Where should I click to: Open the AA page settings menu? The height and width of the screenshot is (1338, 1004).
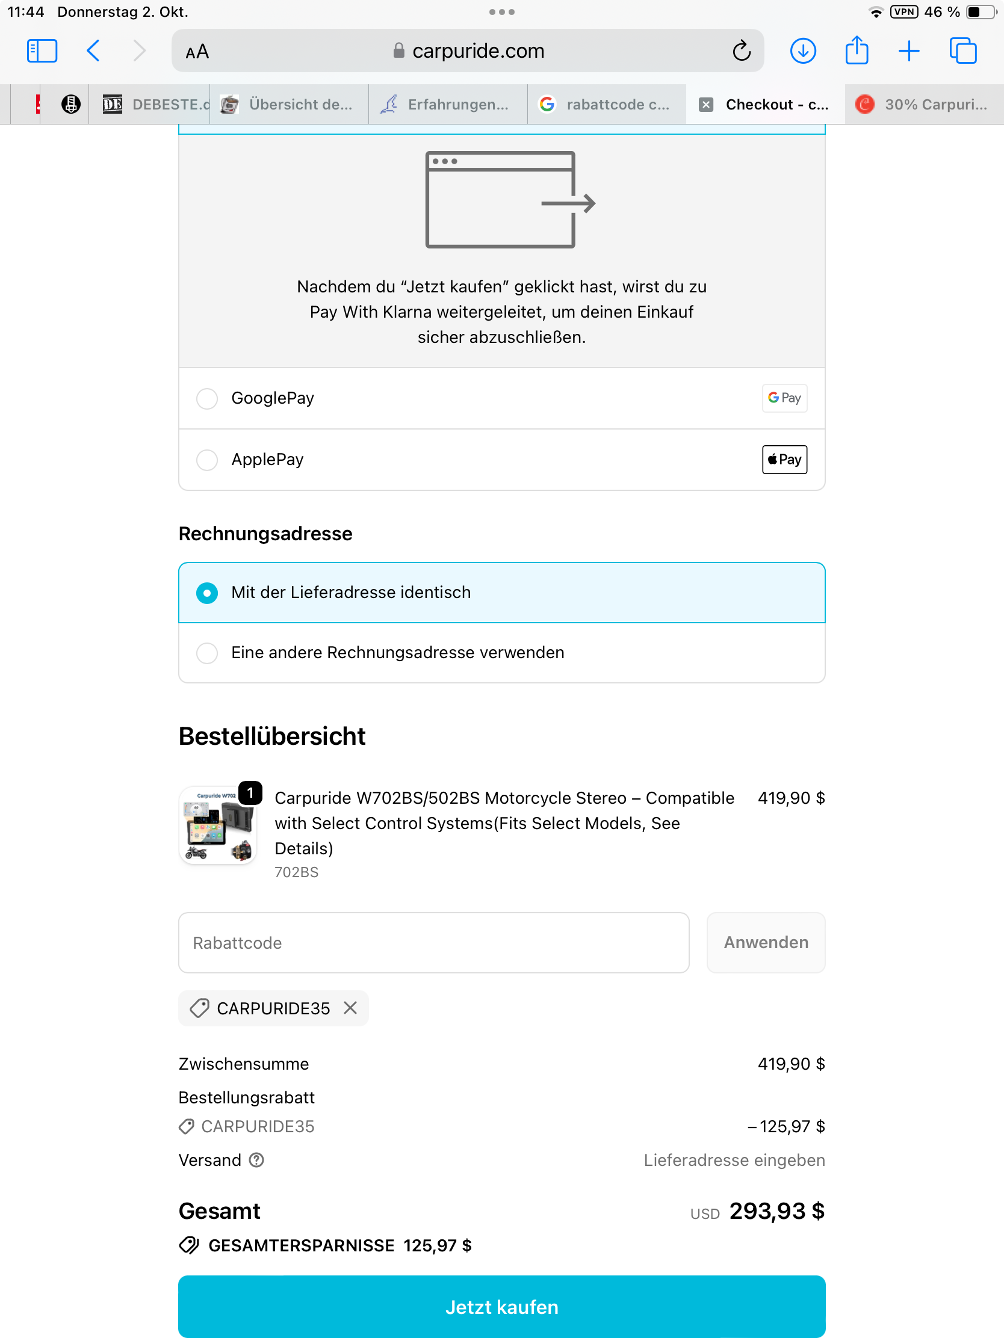197,51
